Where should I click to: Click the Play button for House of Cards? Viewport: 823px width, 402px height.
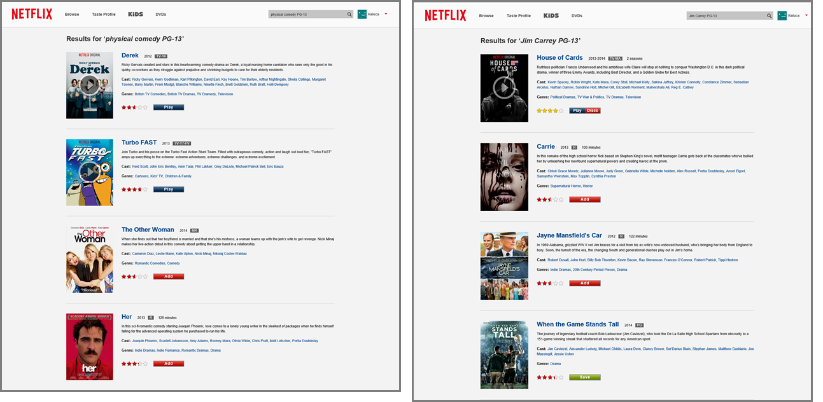pyautogui.click(x=577, y=111)
